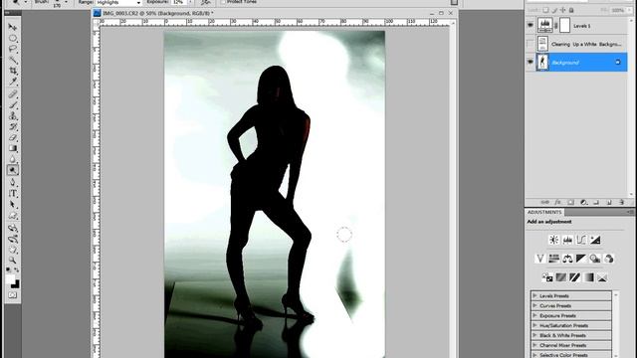This screenshot has height=358, width=637.
Task: Expand Channel Mixer Presets
Action: point(534,345)
